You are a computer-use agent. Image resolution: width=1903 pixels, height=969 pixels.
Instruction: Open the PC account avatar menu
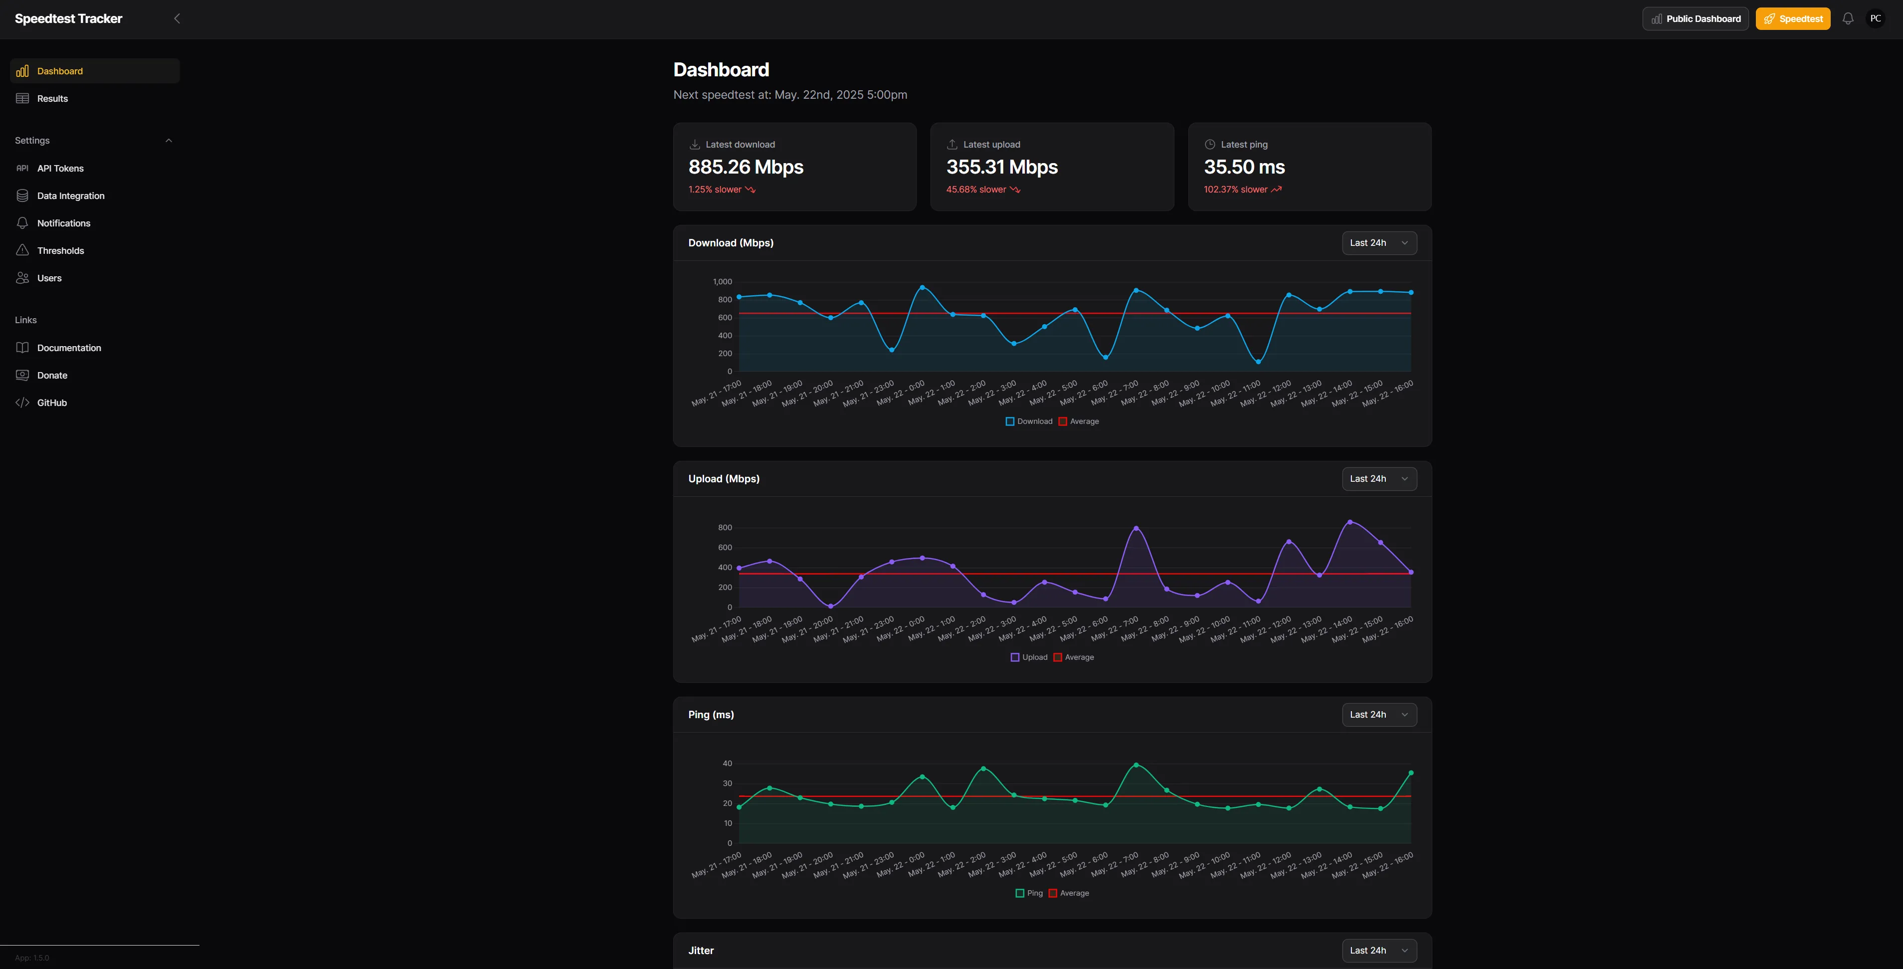(1876, 18)
